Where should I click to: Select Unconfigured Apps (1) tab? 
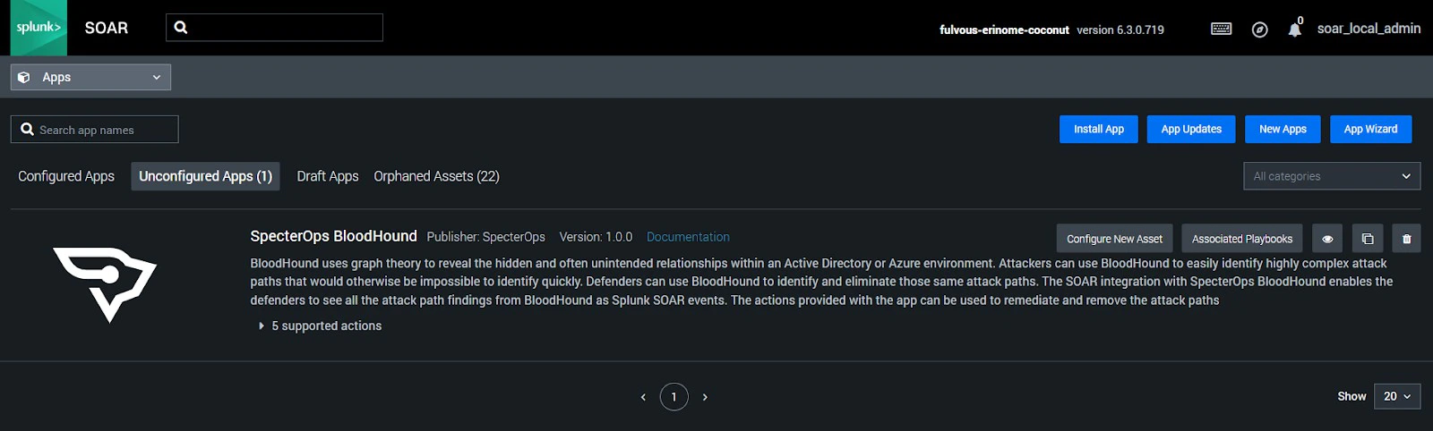pyautogui.click(x=205, y=176)
